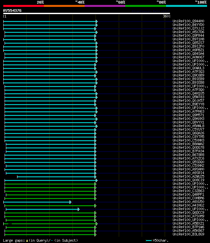The height and width of the screenshot is (243, 210).
Task: Select hit label UniRef100_B9IEB9
Action: click(188, 79)
